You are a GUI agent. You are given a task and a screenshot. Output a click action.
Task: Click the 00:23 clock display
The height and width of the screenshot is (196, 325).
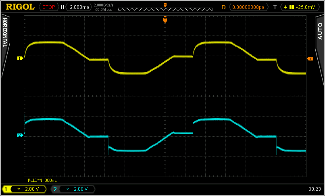(315, 189)
